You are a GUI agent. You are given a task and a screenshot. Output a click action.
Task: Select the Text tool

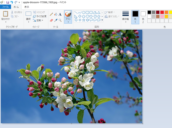(x=60, y=14)
